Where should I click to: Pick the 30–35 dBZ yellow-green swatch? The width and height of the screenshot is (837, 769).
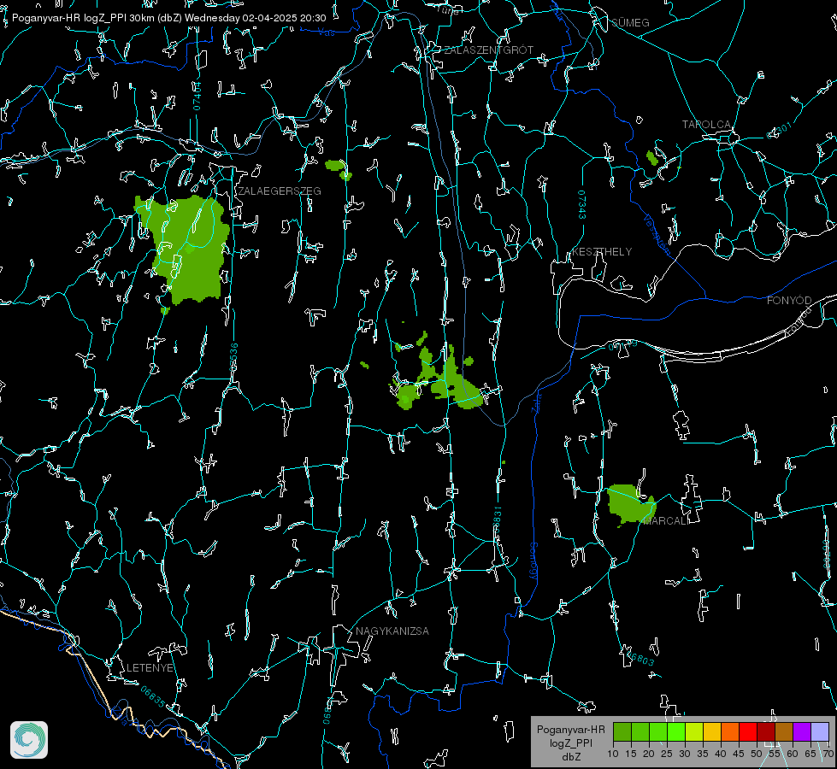tap(694, 732)
